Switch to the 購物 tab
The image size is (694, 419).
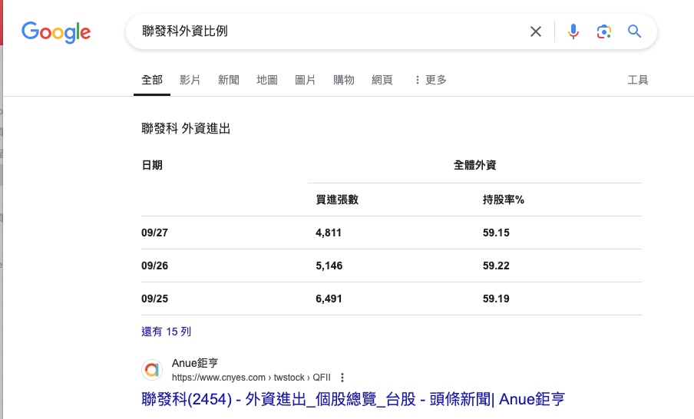343,80
